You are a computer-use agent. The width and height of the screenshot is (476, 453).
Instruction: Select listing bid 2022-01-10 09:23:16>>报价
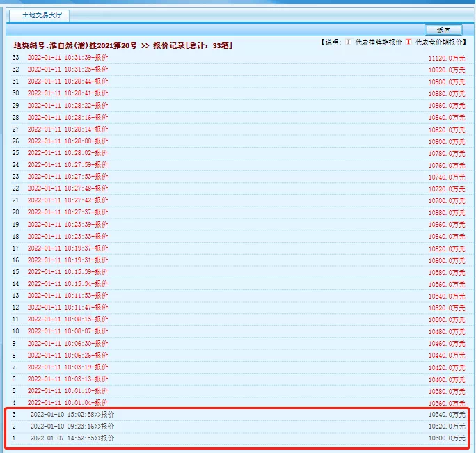click(72, 427)
